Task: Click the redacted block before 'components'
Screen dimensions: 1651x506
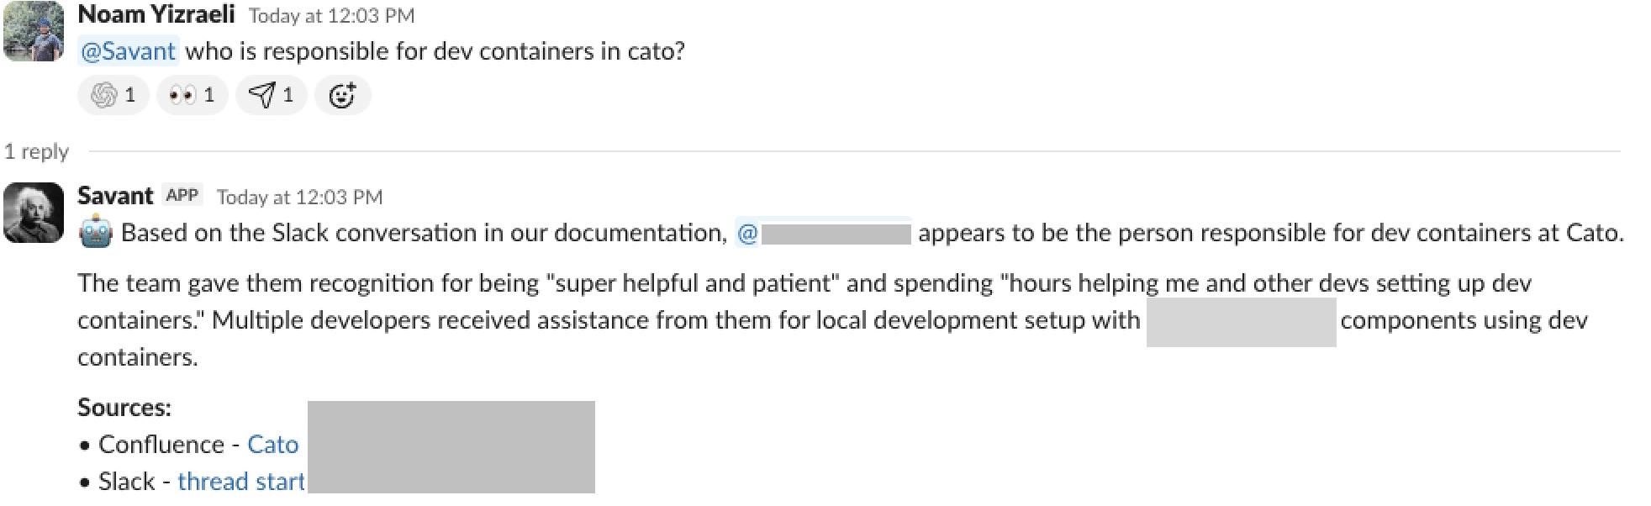Action: [1241, 321]
